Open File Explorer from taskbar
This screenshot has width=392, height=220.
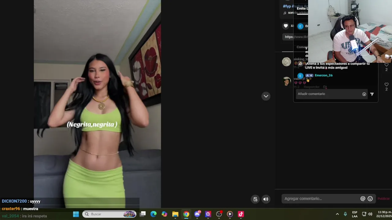175,214
